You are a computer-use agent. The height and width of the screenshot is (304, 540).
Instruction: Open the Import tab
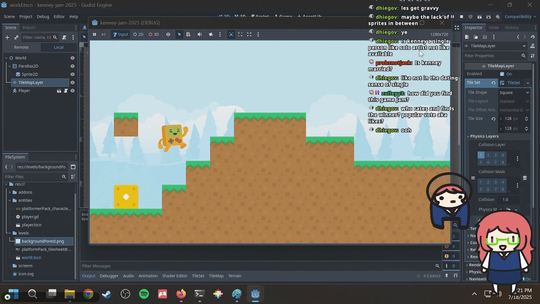click(29, 27)
